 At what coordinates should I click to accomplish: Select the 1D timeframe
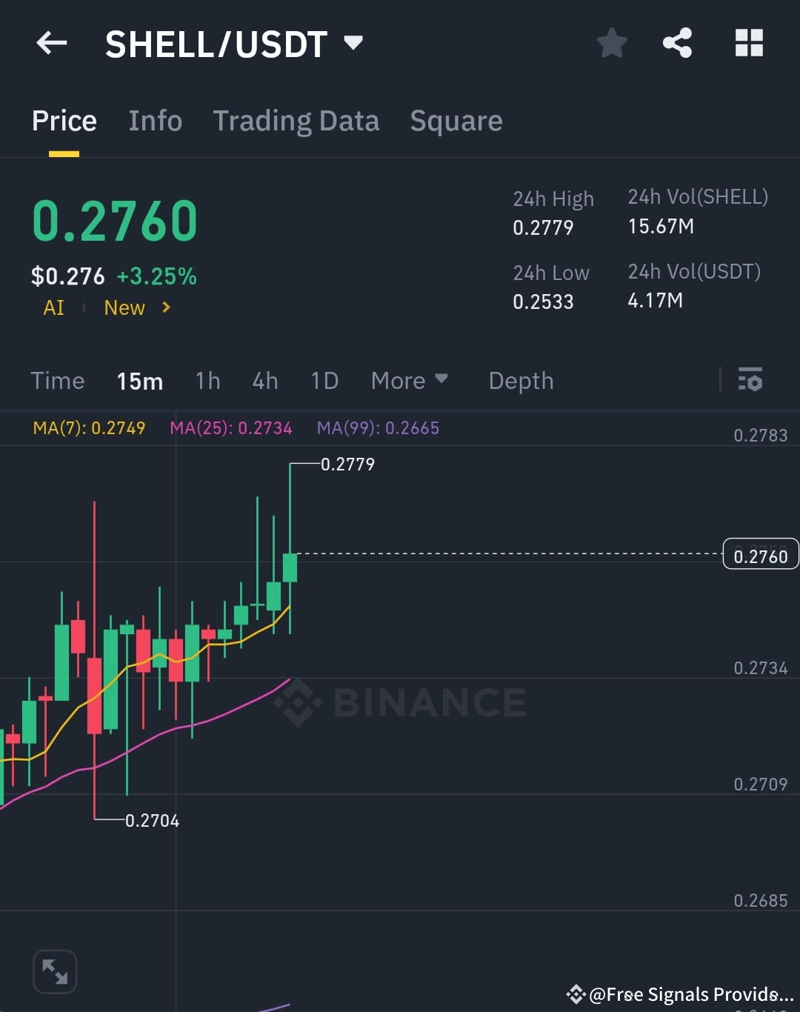[x=324, y=380]
